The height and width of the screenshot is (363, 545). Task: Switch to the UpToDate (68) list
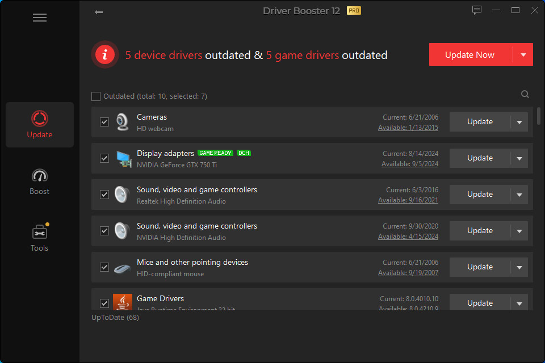pyautogui.click(x=115, y=317)
